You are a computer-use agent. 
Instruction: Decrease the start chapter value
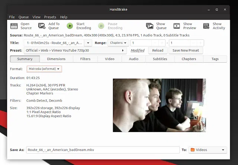(x=155, y=43)
